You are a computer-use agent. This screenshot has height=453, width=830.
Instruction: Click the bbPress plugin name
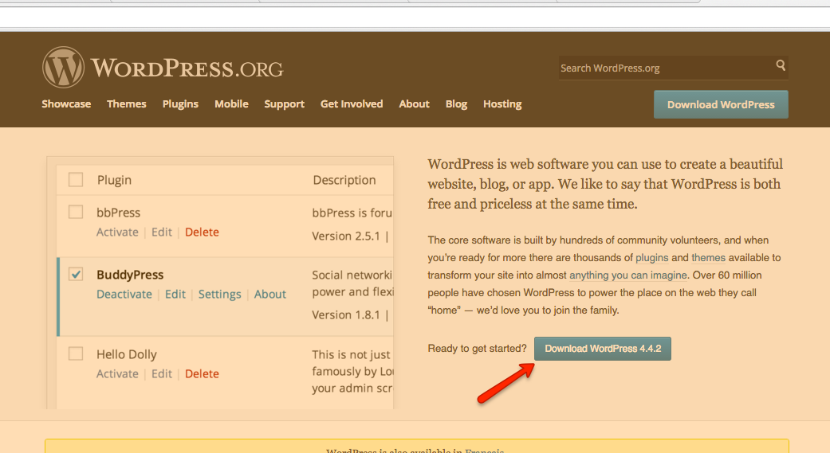tap(118, 213)
